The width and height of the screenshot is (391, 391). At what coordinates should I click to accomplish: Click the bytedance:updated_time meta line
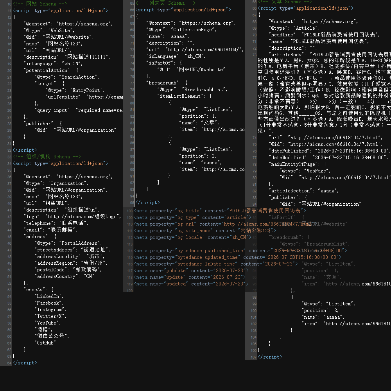point(238,257)
